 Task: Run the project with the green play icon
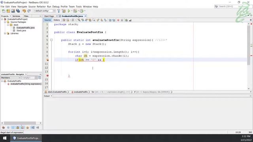pos(69,11)
